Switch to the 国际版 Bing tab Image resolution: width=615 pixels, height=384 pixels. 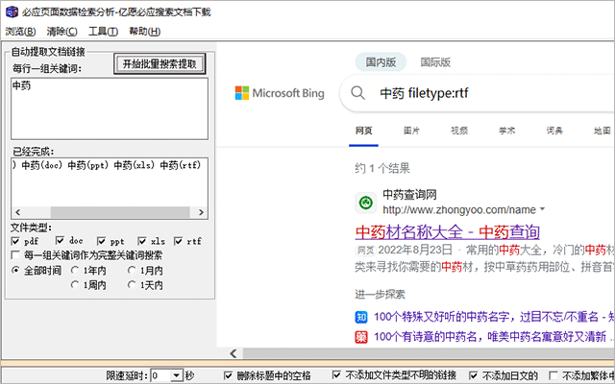pyautogui.click(x=435, y=62)
